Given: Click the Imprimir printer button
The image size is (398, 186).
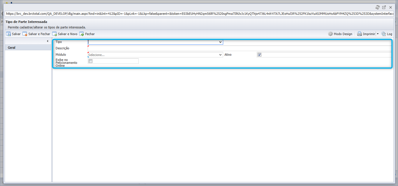Looking at the screenshot, I should (x=366, y=34).
